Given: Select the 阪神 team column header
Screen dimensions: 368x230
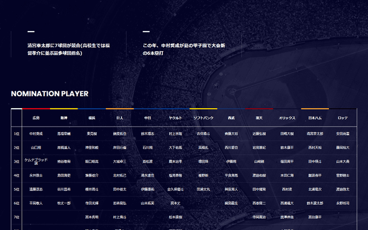Looking at the screenshot, I should tap(64, 118).
